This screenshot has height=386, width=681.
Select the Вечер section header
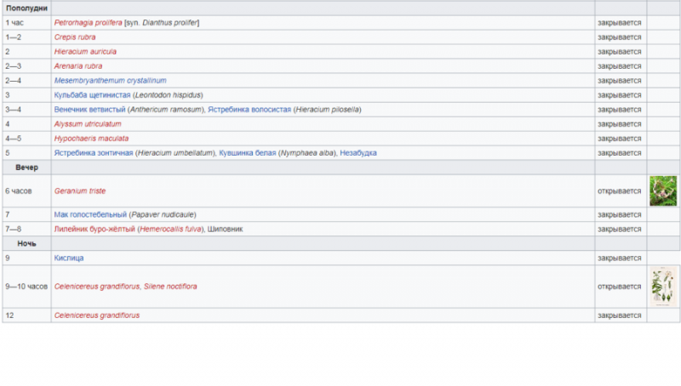pos(26,167)
